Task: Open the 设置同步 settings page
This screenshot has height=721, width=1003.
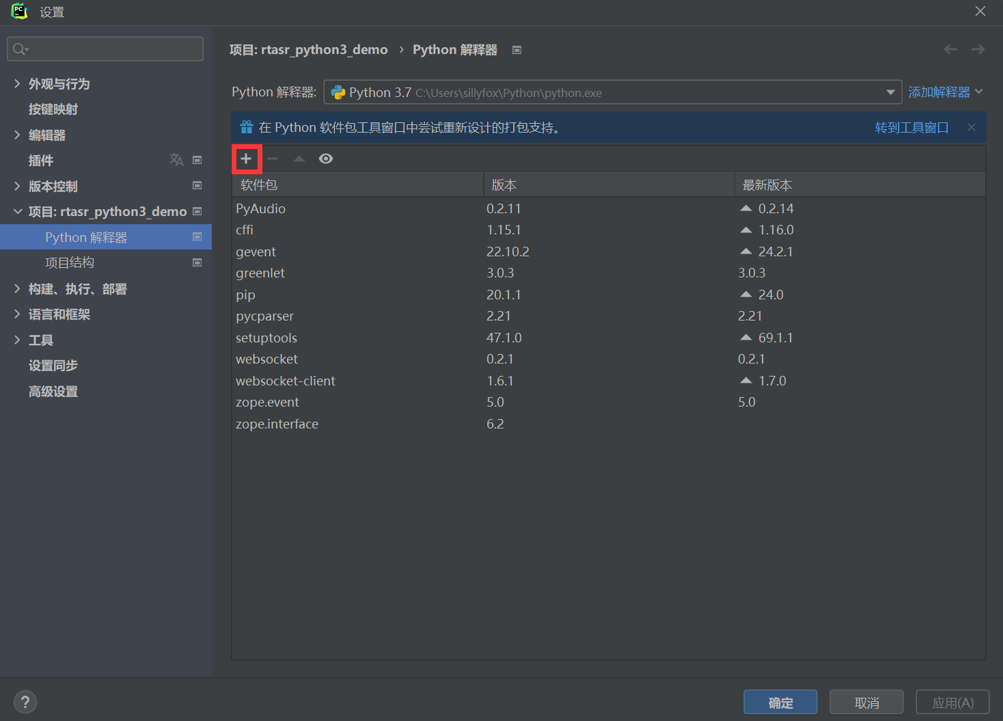Action: pyautogui.click(x=53, y=366)
